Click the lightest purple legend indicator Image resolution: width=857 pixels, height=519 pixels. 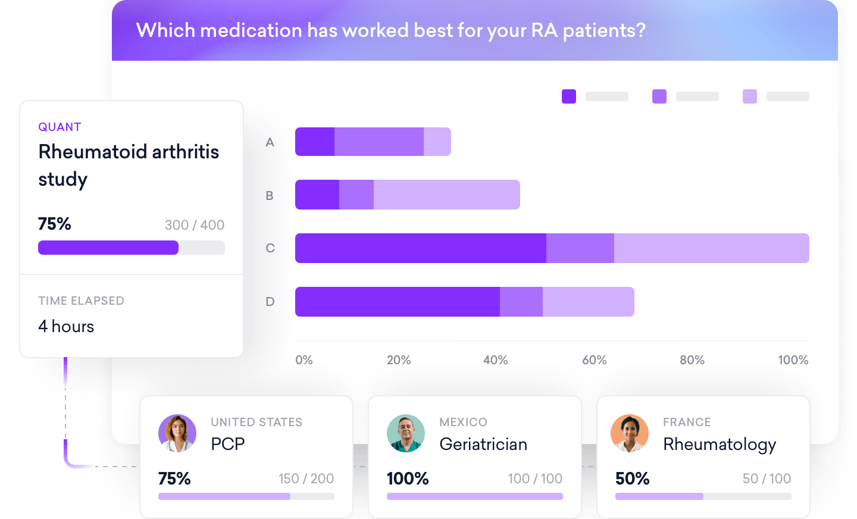point(749,96)
